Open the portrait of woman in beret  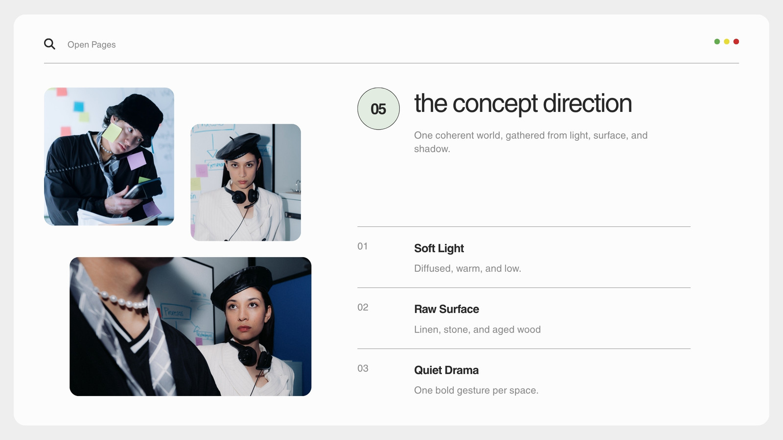pyautogui.click(x=246, y=182)
